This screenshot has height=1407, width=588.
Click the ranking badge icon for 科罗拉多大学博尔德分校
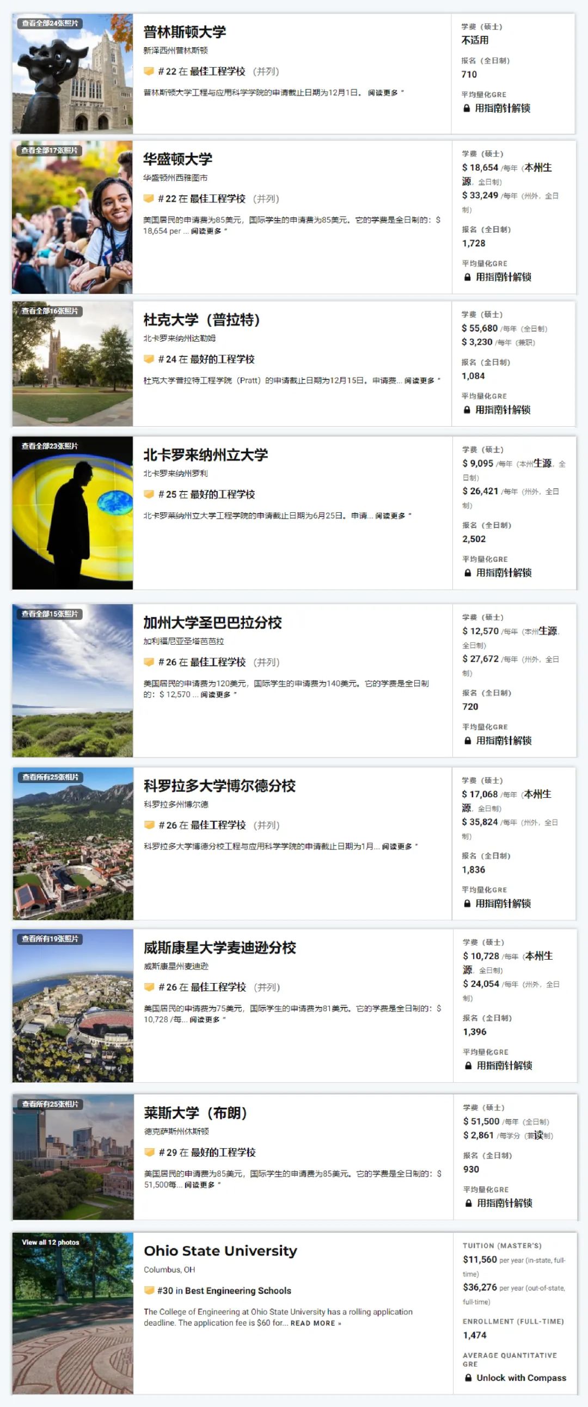pos(149,826)
